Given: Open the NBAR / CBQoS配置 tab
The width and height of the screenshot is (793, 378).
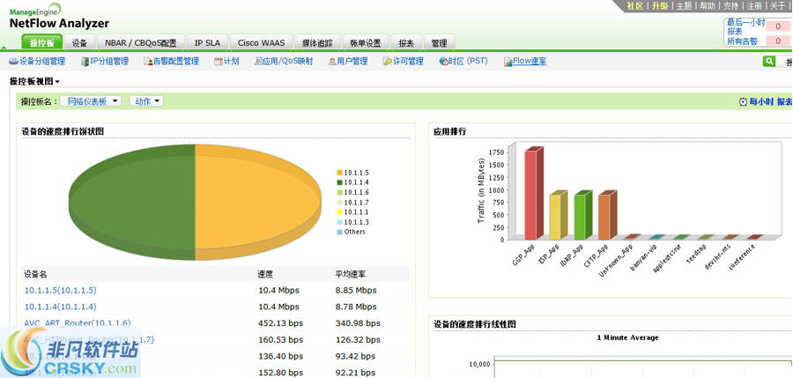Looking at the screenshot, I should 141,43.
